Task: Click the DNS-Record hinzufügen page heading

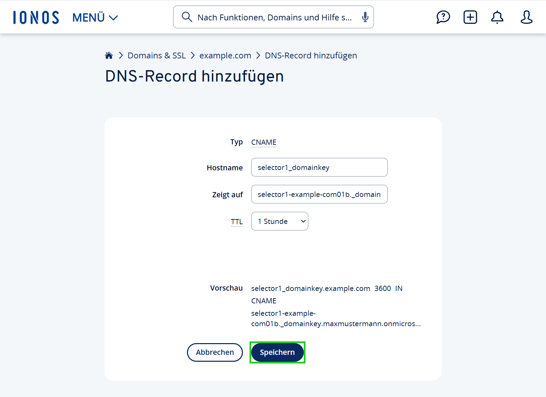Action: pyautogui.click(x=195, y=76)
